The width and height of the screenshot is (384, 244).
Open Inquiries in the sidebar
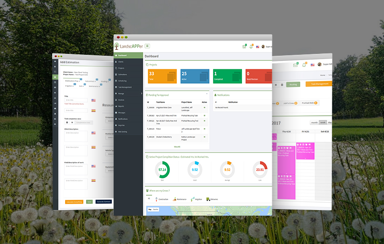click(128, 125)
